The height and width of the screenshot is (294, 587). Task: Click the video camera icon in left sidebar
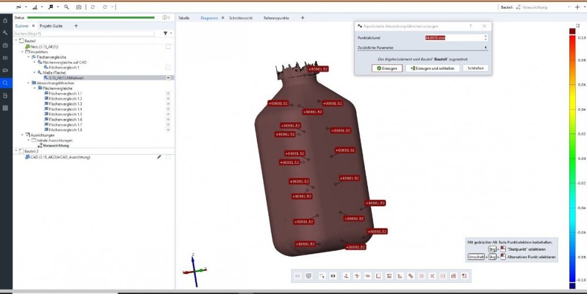tap(5, 70)
